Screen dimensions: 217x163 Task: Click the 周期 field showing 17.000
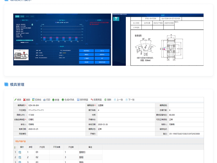click(56, 115)
